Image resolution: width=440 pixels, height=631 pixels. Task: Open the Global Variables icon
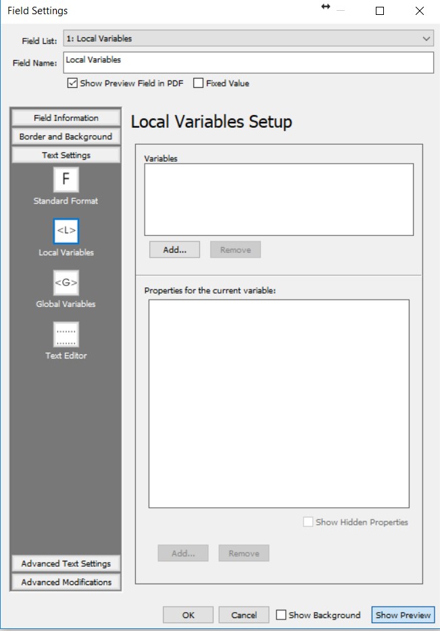tap(66, 283)
